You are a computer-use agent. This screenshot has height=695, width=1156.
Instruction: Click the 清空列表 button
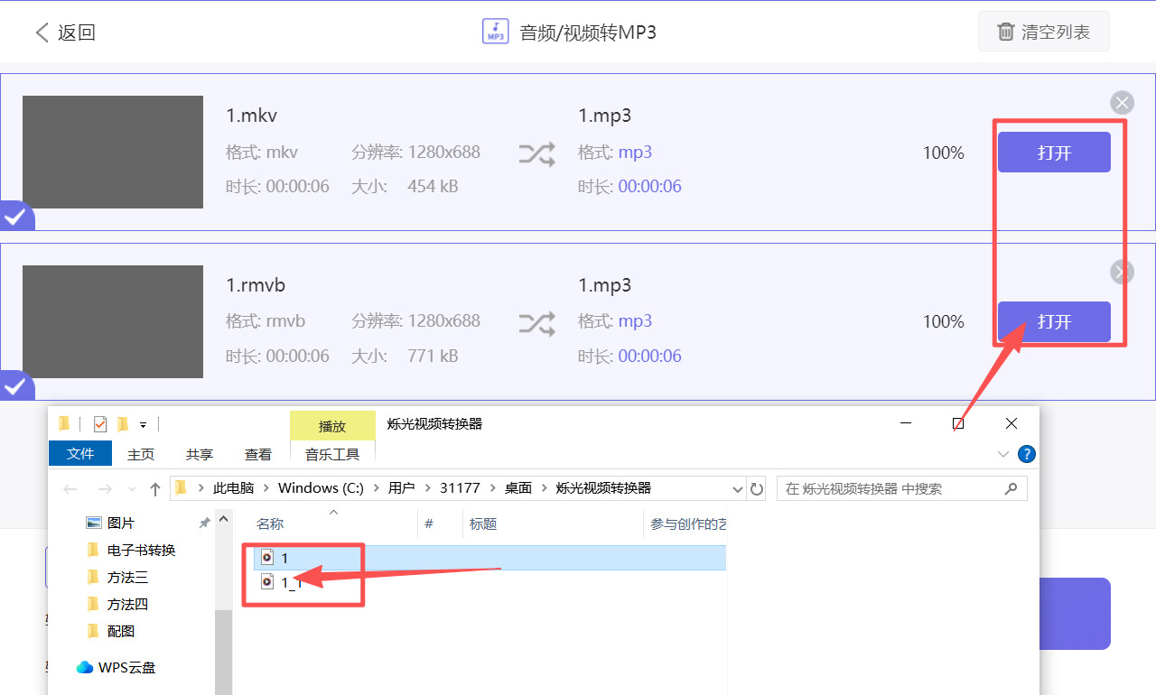pyautogui.click(x=1043, y=30)
